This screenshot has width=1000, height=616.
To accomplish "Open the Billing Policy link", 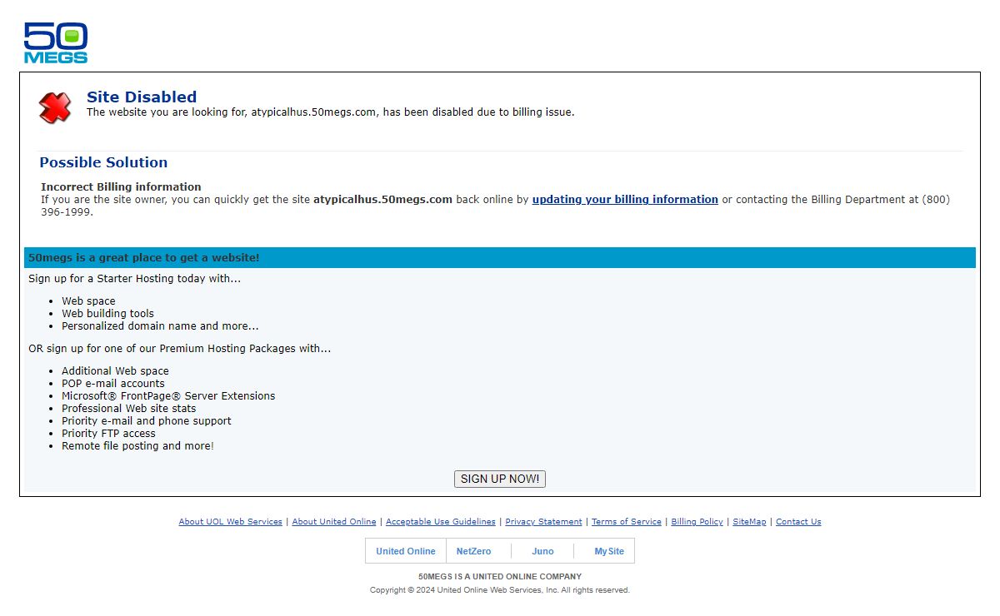I will 697,522.
